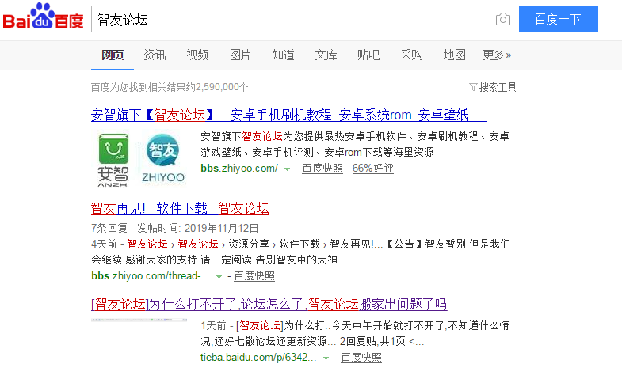The width and height of the screenshot is (622, 379).
Task: Click the tieba result thumbnail image
Action: 139,320
